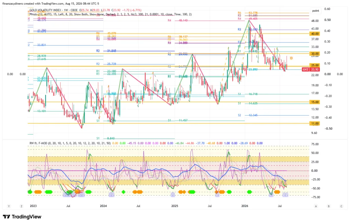The image size is (350, 224).
Task: Click the close value C23.92 in the legend
Action: (116, 10)
